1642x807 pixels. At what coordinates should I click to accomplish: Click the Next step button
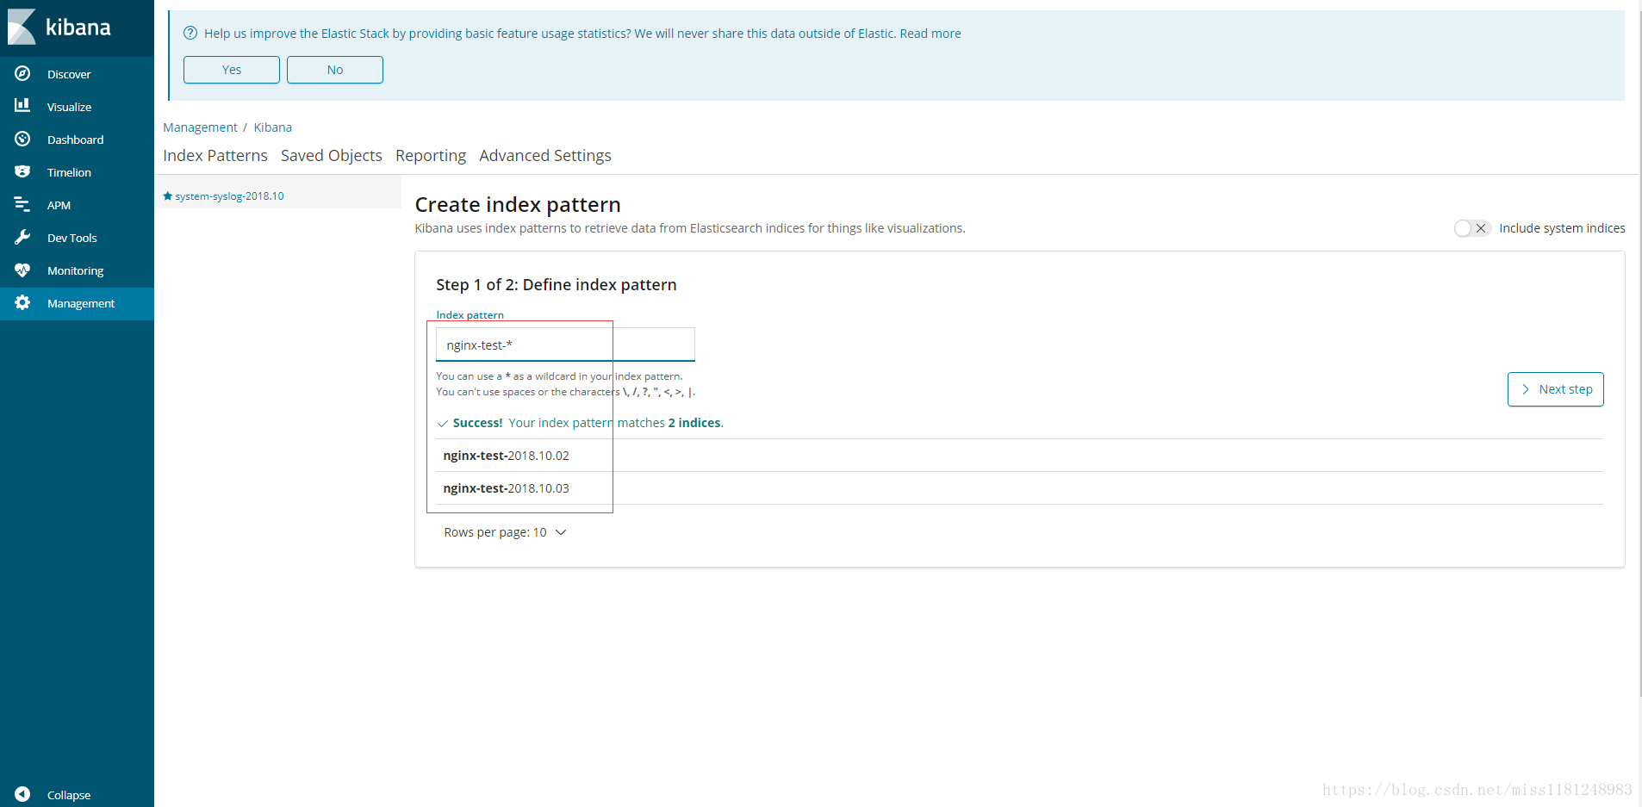pos(1555,389)
